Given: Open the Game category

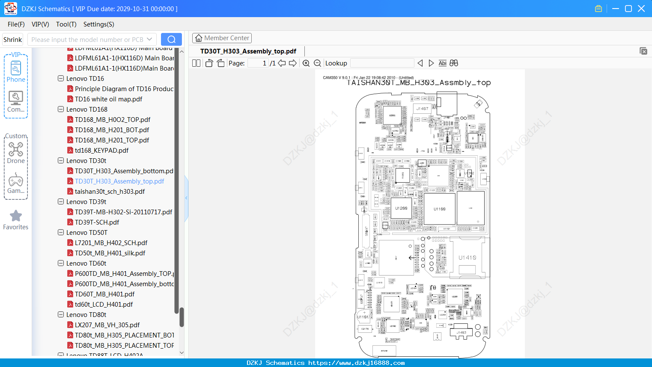Looking at the screenshot, I should click(x=16, y=183).
